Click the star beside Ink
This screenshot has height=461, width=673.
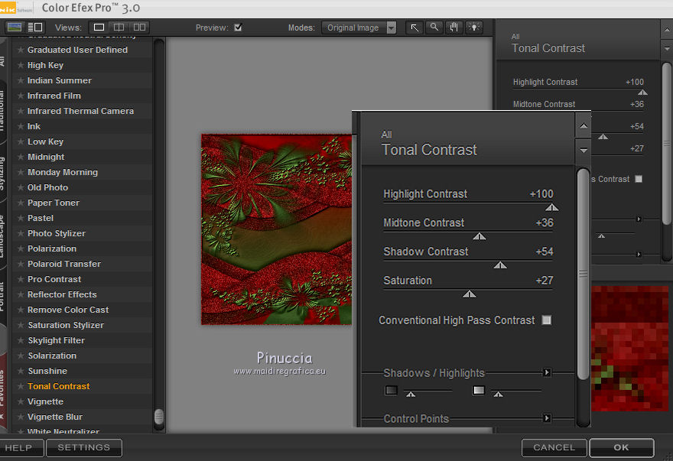click(20, 126)
